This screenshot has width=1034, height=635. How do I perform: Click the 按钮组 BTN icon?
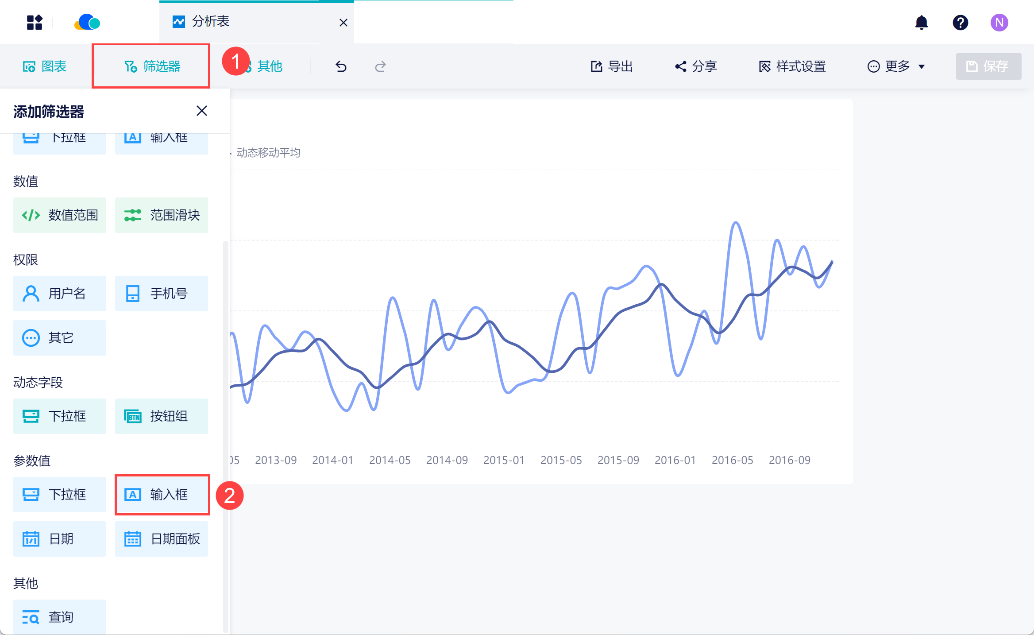[133, 416]
